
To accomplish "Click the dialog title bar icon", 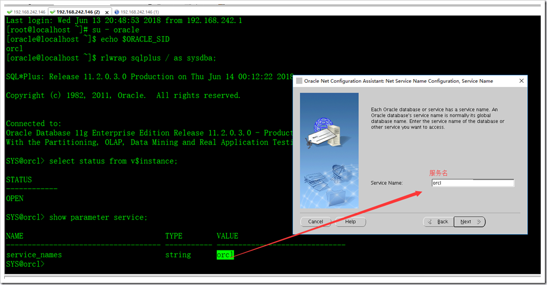I will coord(299,81).
